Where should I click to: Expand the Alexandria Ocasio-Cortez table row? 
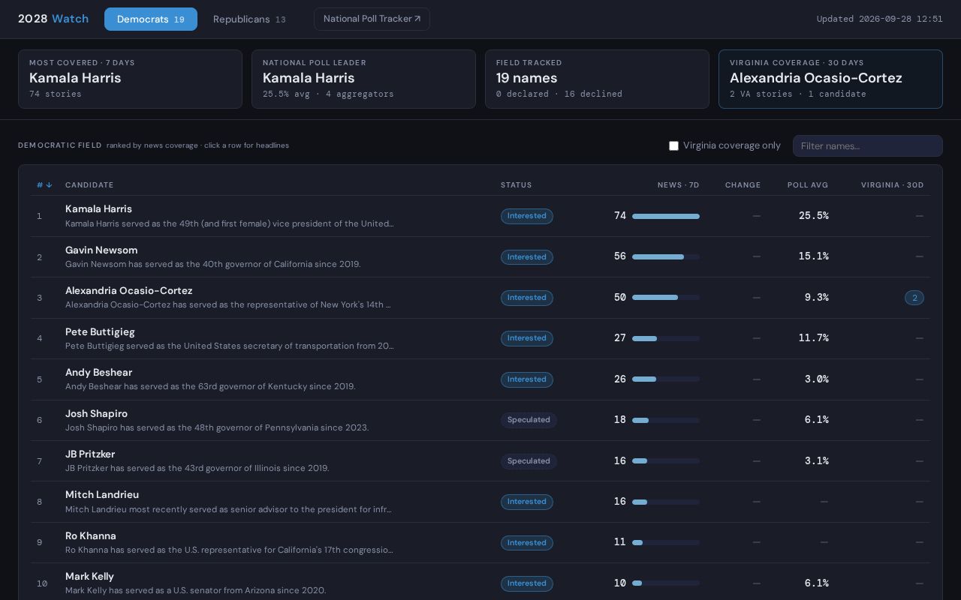480,298
